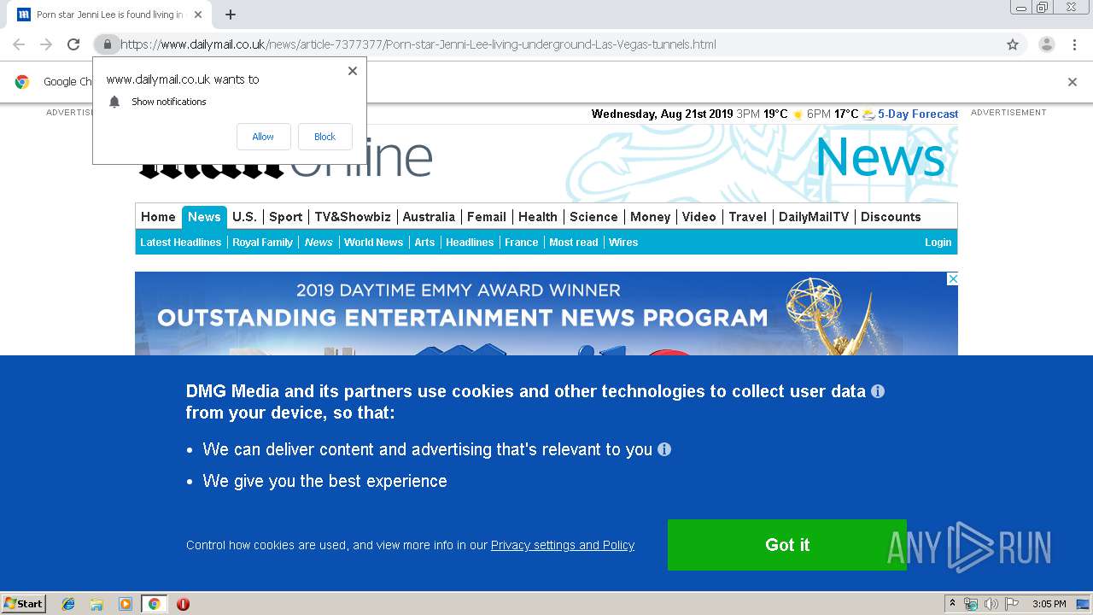Viewport: 1093px width, 615px height.
Task: Click info icon beside relevant to you
Action: [664, 449]
